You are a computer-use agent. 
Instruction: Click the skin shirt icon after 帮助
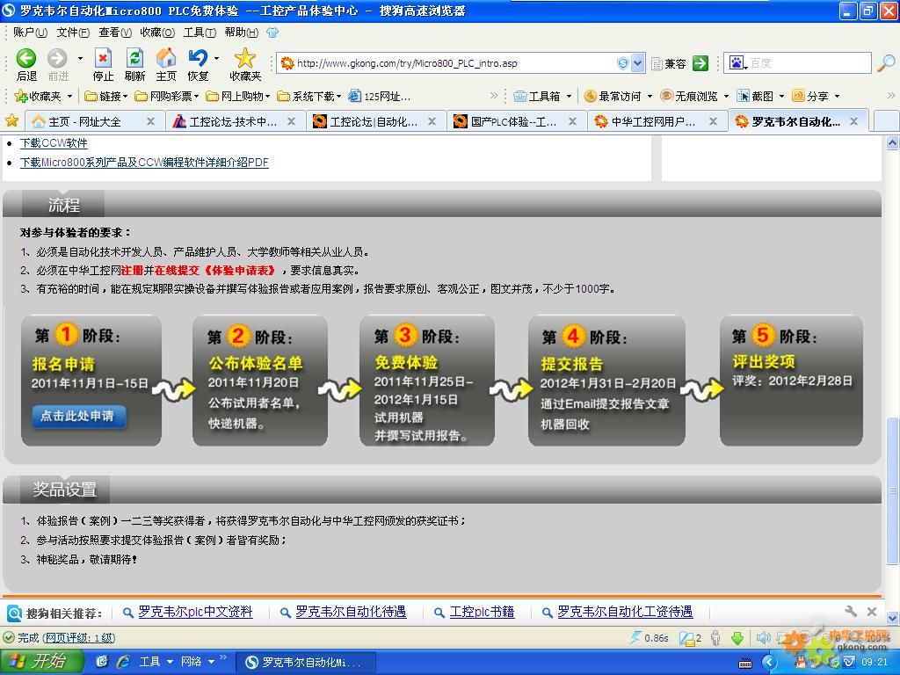272,33
